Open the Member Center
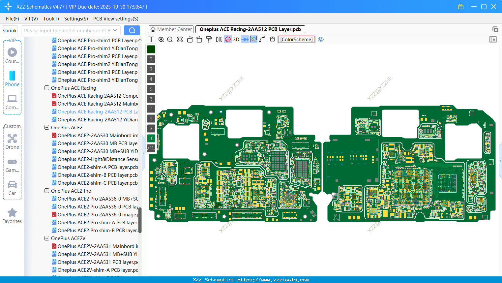 (x=171, y=29)
